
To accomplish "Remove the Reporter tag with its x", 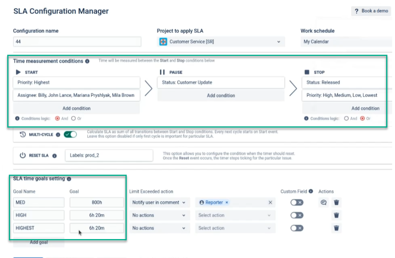I will coord(227,202).
